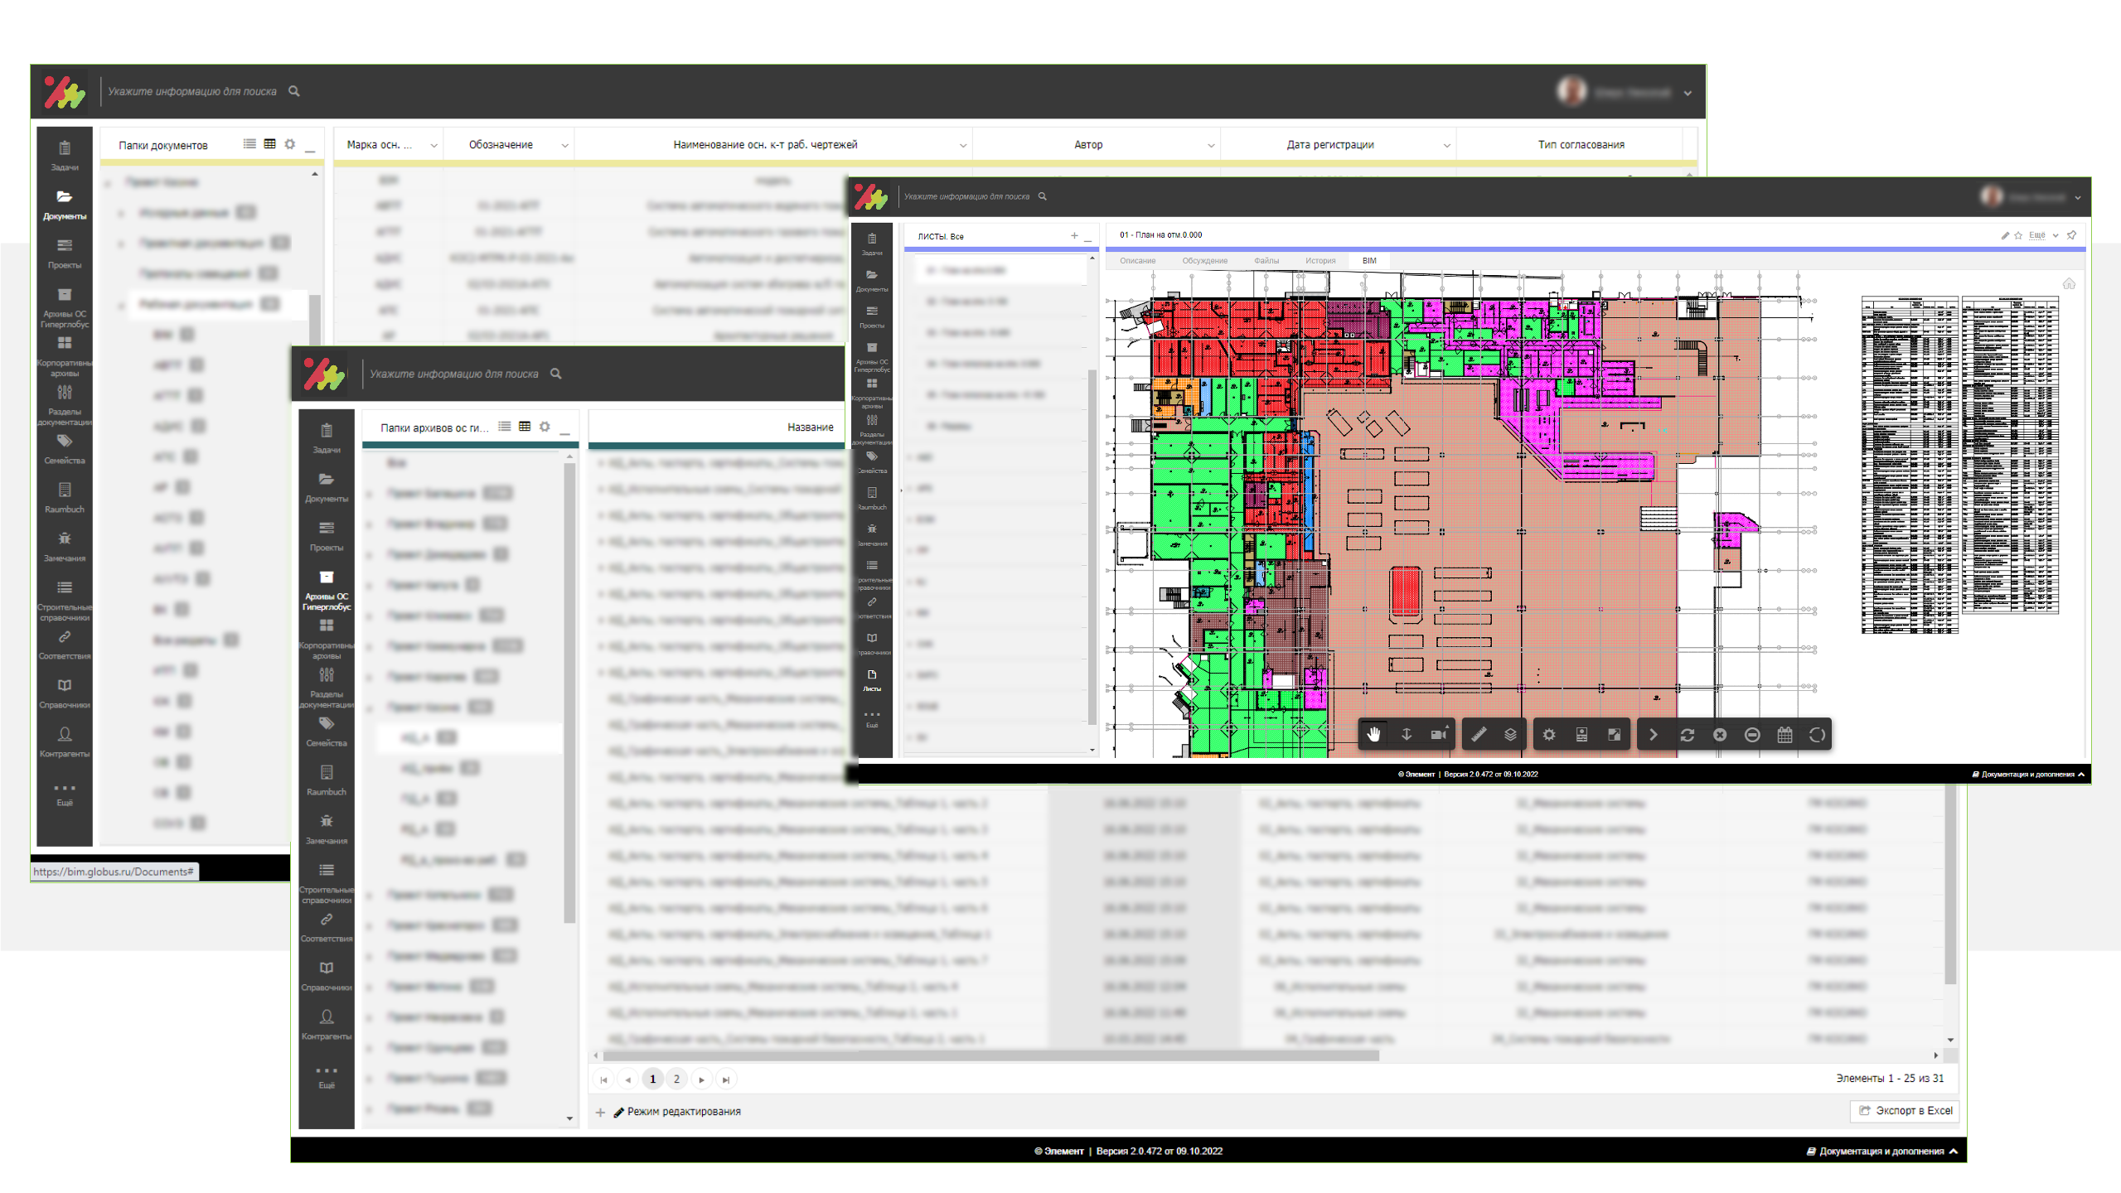The height and width of the screenshot is (1193, 2121).
Task: Select the ruler measure tool in BIM toolbar
Action: tap(1478, 734)
